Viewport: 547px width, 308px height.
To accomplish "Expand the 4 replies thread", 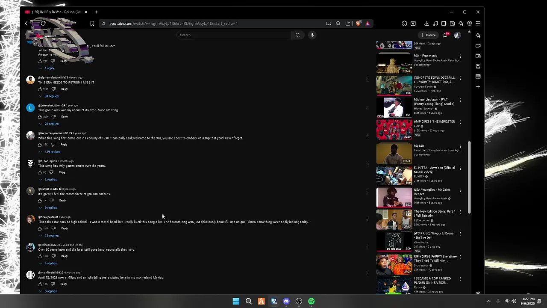I will click(48, 264).
